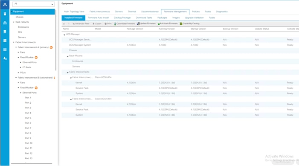Viewport: 299px width, 166px height.
Task: Open the Images sub-tab
Action: point(176,18)
